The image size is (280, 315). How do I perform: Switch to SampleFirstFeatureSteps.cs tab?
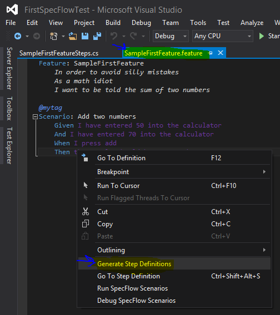(x=59, y=53)
